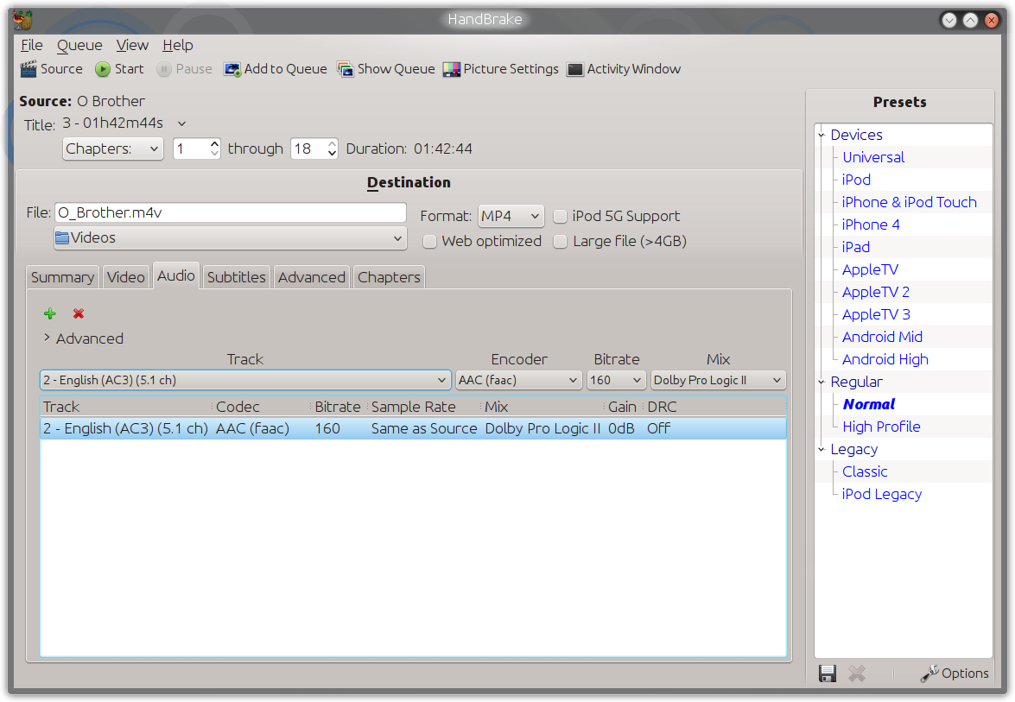This screenshot has height=702, width=1015.
Task: Select the AppleTV 3 preset
Action: pyautogui.click(x=876, y=315)
